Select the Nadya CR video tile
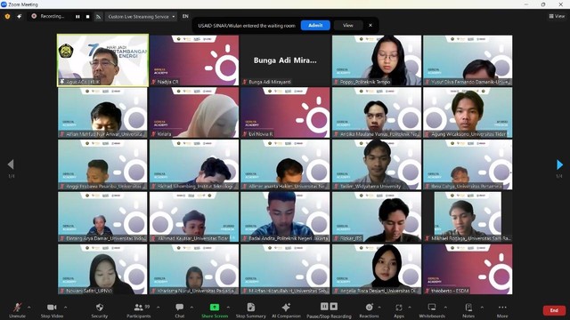 click(x=194, y=60)
